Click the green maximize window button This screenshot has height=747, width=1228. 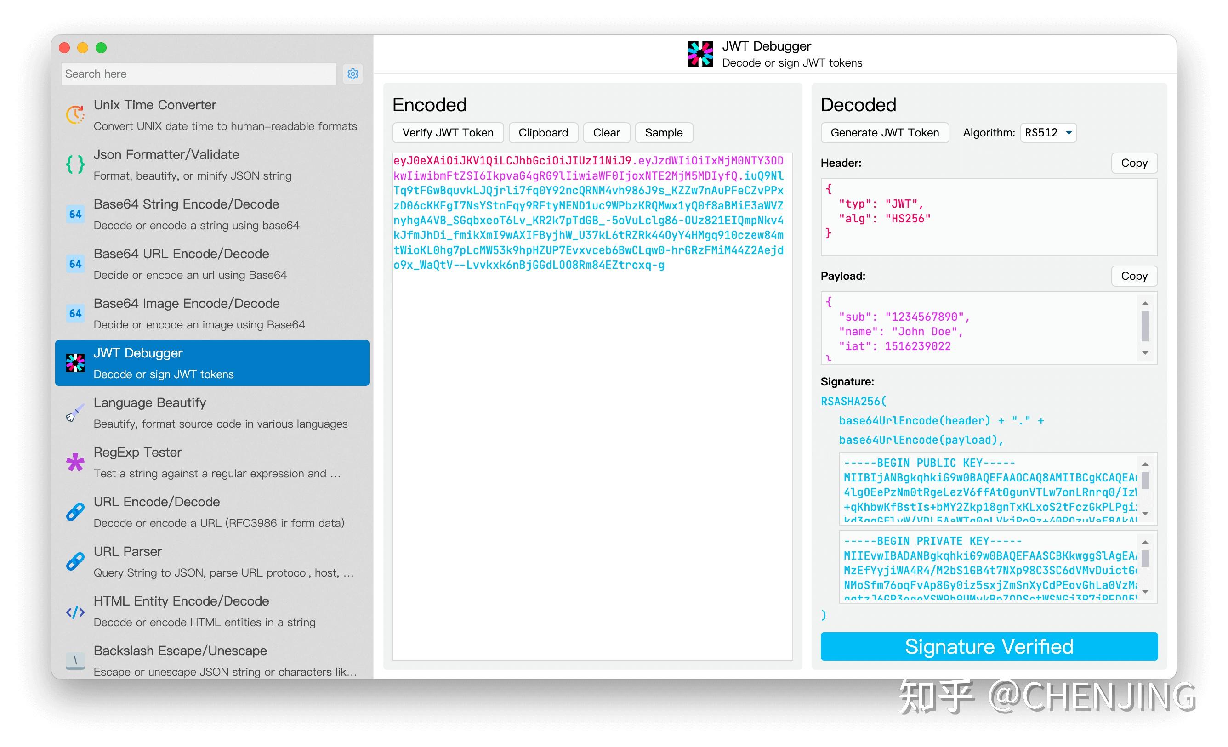101,47
